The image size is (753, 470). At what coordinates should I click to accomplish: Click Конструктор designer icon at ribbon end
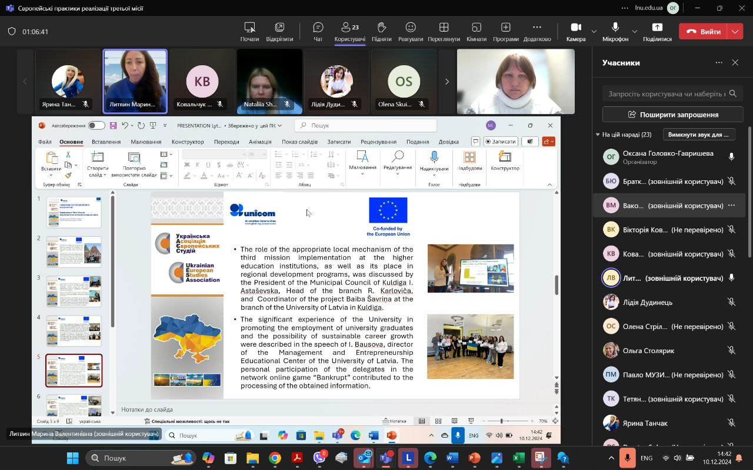point(505,157)
